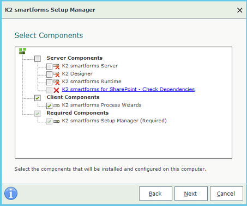
Task: Uncheck the K2 smartforms Process Wizards checkbox
Action: 49,105
